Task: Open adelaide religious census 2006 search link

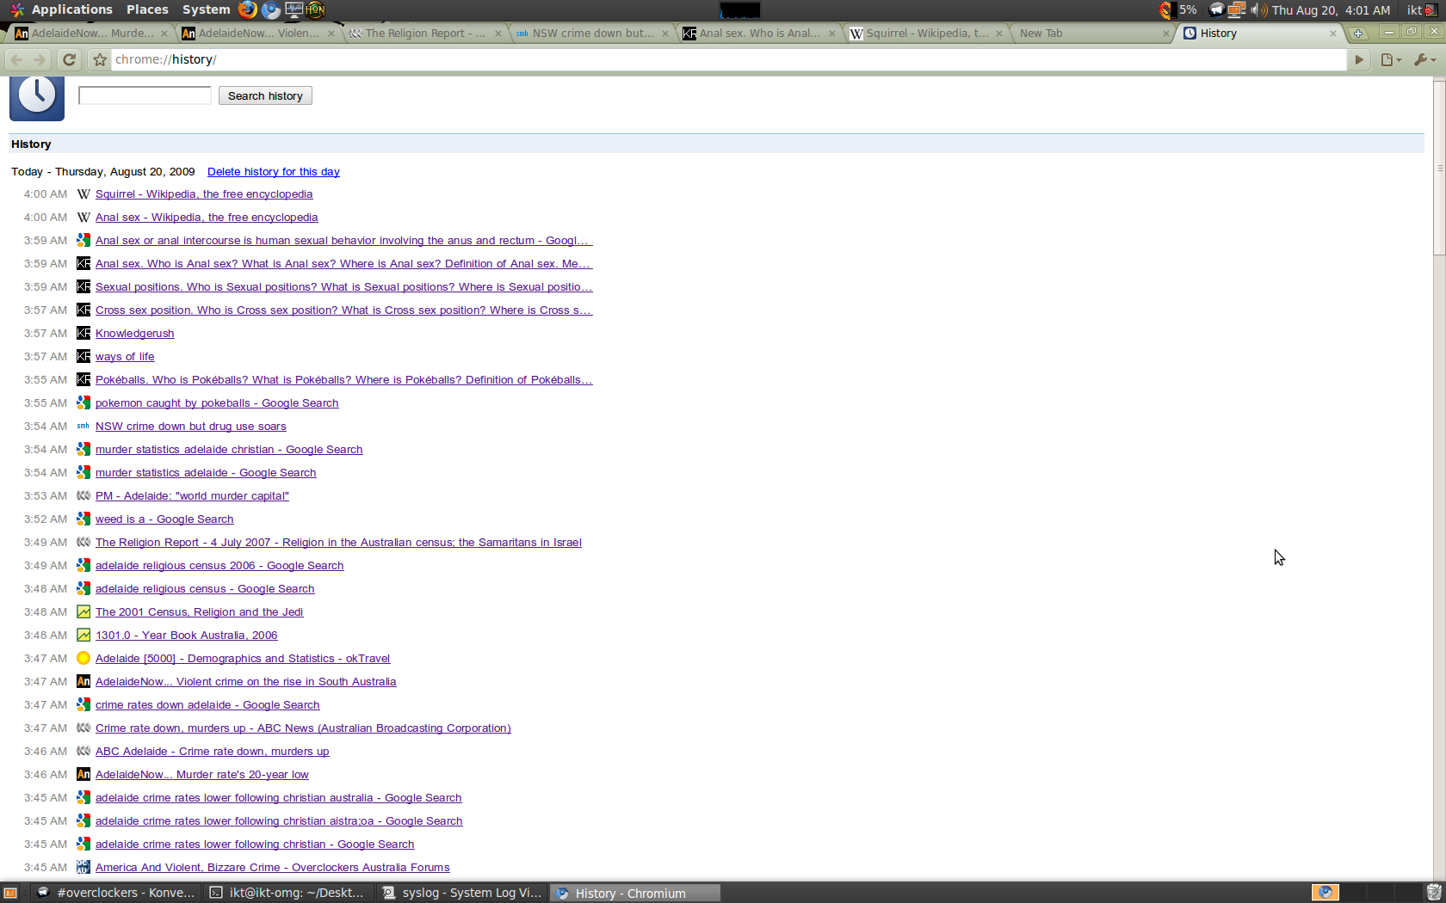Action: (x=219, y=566)
